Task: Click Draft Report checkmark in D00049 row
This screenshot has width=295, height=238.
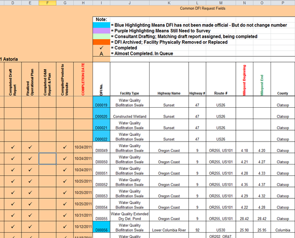Action: tap(13, 147)
